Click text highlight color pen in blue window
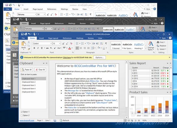Image resolution: width=177 pixels, height=128 pixels. pos(64,48)
